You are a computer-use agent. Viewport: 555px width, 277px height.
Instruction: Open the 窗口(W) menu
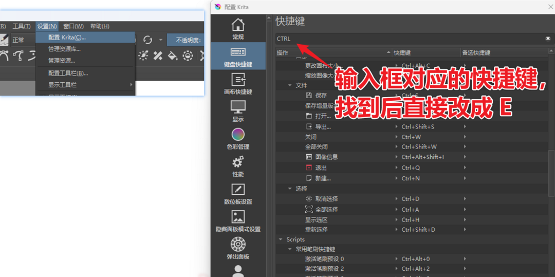pos(73,26)
